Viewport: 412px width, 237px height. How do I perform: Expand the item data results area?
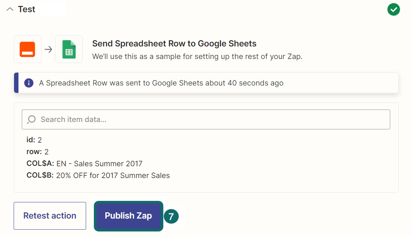click(206, 147)
